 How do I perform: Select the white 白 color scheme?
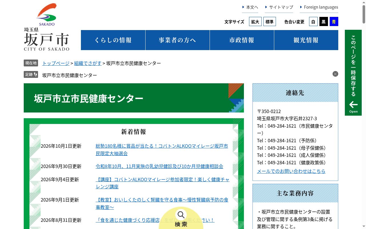(313, 22)
